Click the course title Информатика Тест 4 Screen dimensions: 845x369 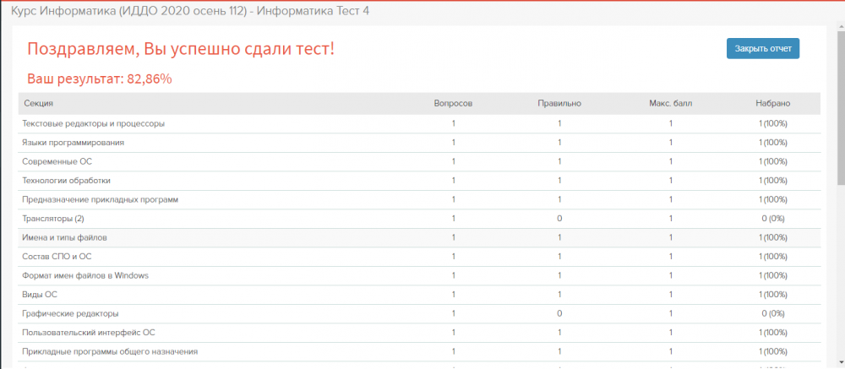[x=313, y=11]
